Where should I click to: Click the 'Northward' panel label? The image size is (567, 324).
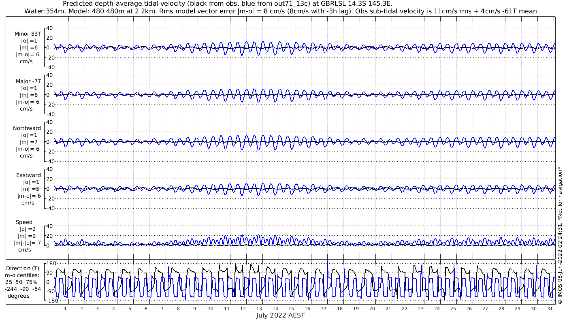27,128
